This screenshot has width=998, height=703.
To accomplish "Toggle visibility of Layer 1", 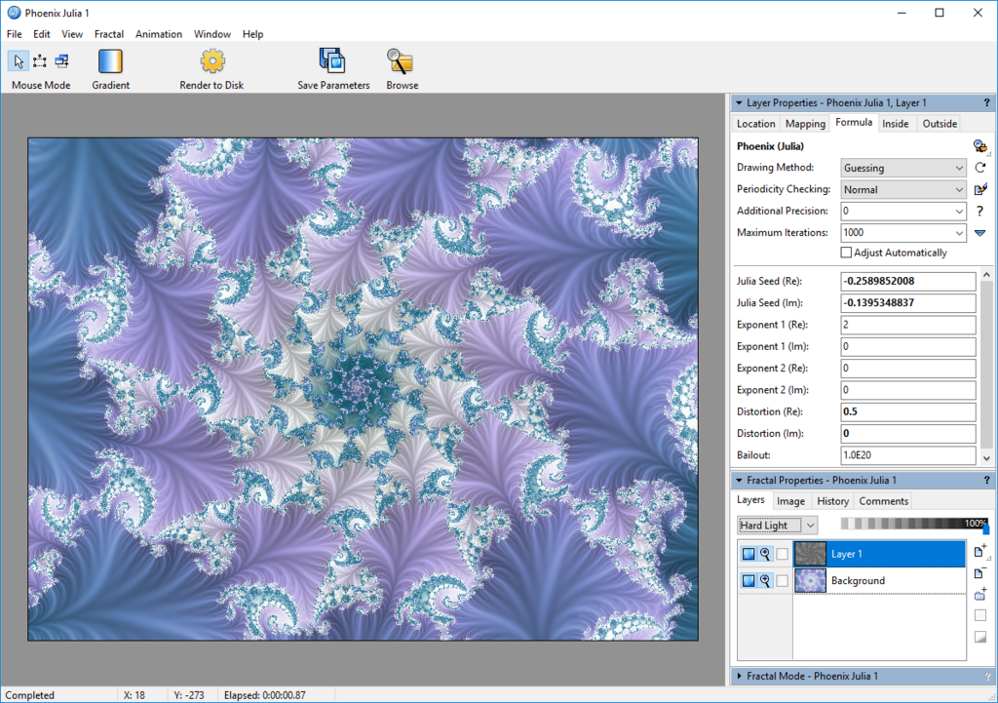I will (x=748, y=554).
